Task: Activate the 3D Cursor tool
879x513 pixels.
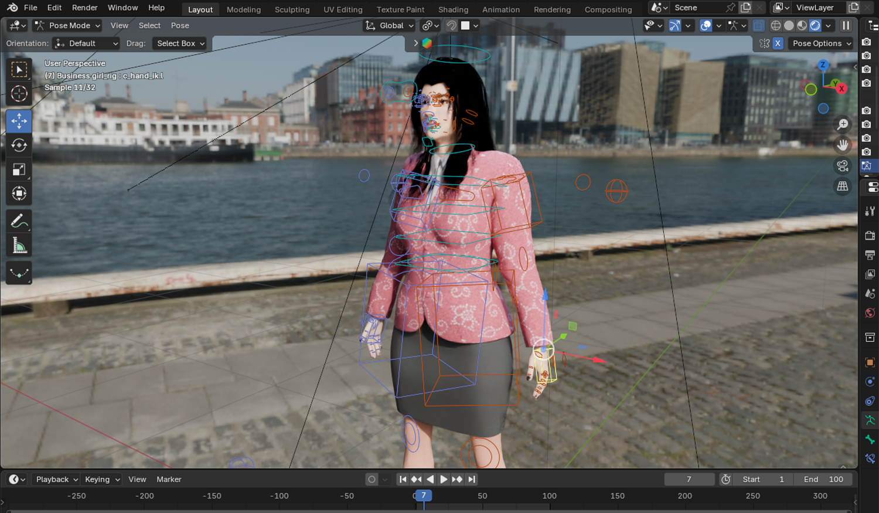Action: click(x=19, y=94)
